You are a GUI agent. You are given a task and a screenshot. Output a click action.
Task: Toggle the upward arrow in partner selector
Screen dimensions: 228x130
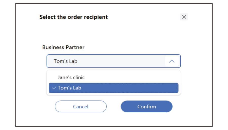pyautogui.click(x=172, y=61)
